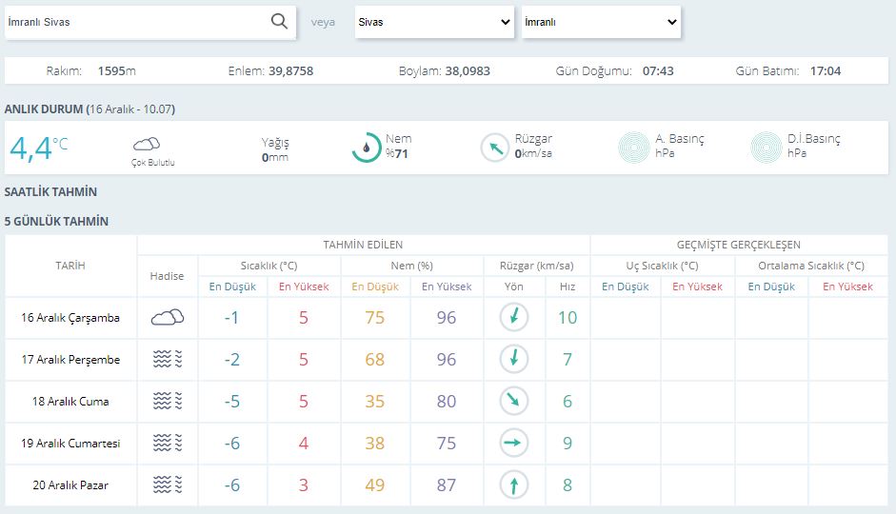The height and width of the screenshot is (514, 896).
Task: Click the fog icon for 20 Aralık Pazar
Action: point(168,484)
